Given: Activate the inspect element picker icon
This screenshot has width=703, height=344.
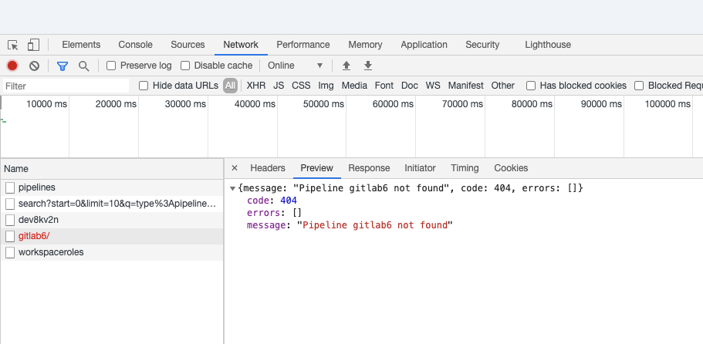Looking at the screenshot, I should pyautogui.click(x=13, y=45).
